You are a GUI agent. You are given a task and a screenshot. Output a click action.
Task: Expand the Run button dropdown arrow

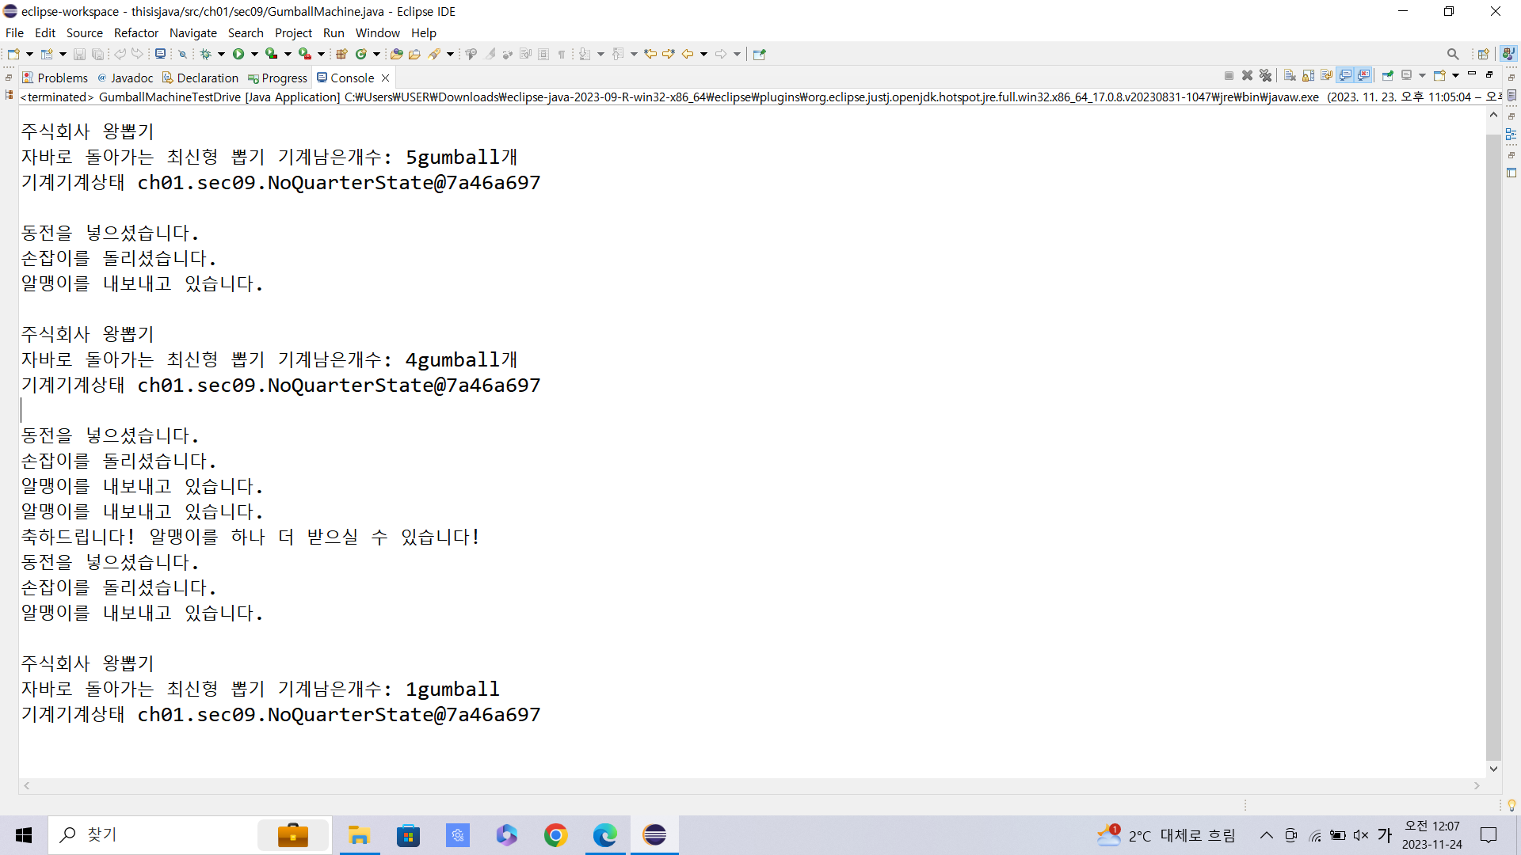point(254,54)
